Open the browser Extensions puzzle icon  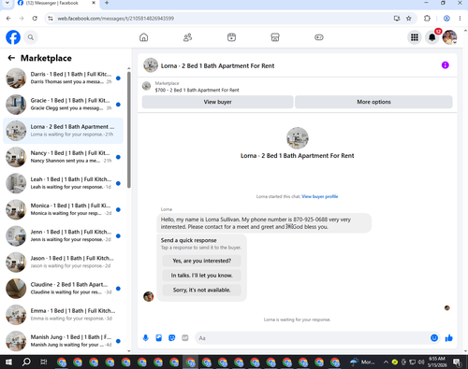tap(427, 19)
